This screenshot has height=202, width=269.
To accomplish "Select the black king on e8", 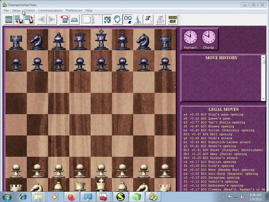I will coord(101,40).
